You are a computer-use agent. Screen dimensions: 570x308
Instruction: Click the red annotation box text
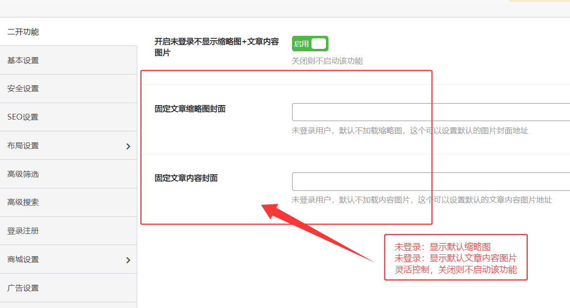point(455,258)
